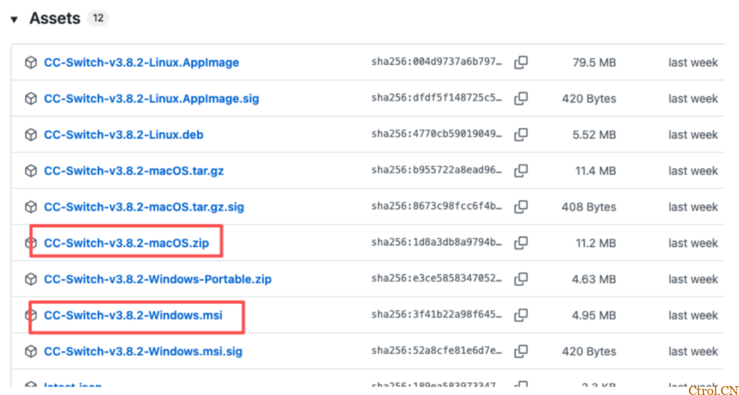Screen dimensions: 739x395
Task: Click the "79.5 MB" file size
Action: click(x=594, y=62)
